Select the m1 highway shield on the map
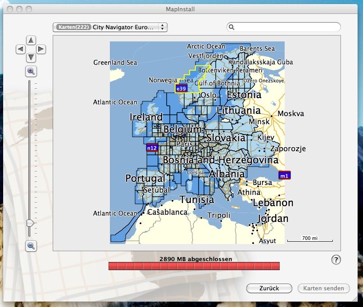Image resolution: width=363 pixels, height=307 pixels. (285, 176)
